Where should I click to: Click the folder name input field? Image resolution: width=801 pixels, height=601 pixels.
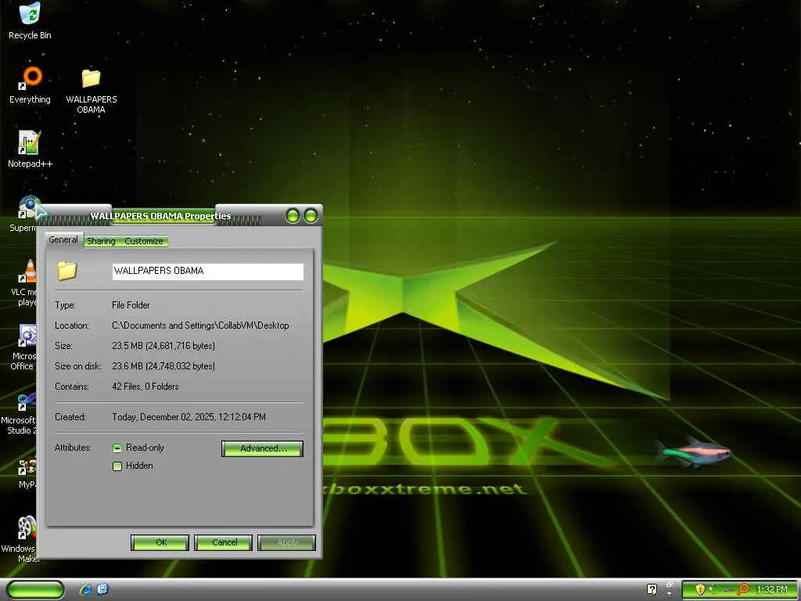coord(208,272)
